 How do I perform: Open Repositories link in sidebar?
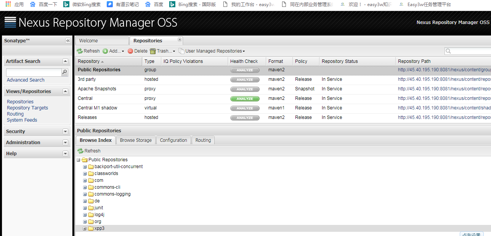pyautogui.click(x=20, y=102)
